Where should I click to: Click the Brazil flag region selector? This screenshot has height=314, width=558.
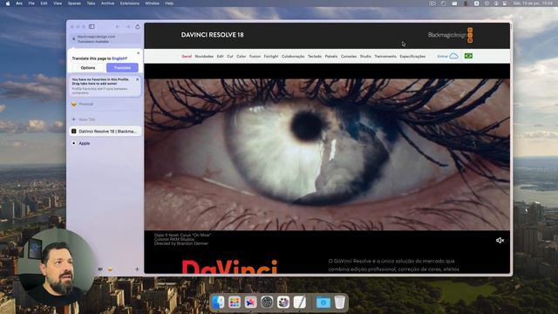(x=468, y=56)
